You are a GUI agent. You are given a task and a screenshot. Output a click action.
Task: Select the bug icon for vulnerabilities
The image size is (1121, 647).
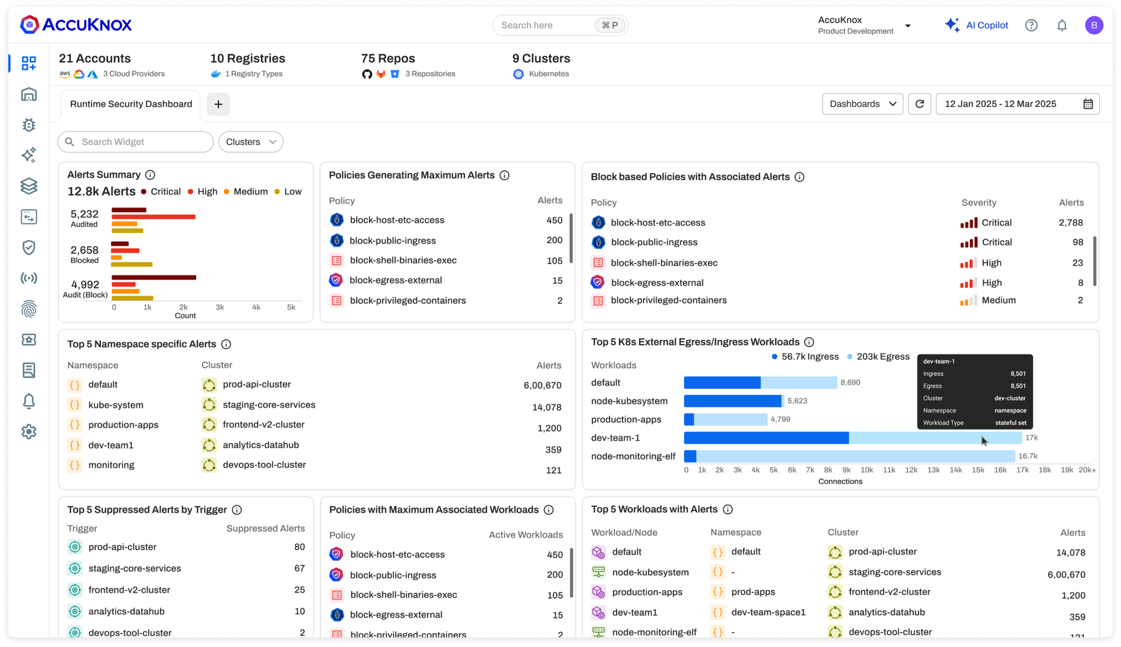click(28, 125)
